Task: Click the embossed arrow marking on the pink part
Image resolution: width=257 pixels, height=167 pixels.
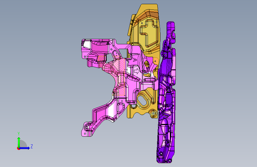Action: [x=136, y=71]
